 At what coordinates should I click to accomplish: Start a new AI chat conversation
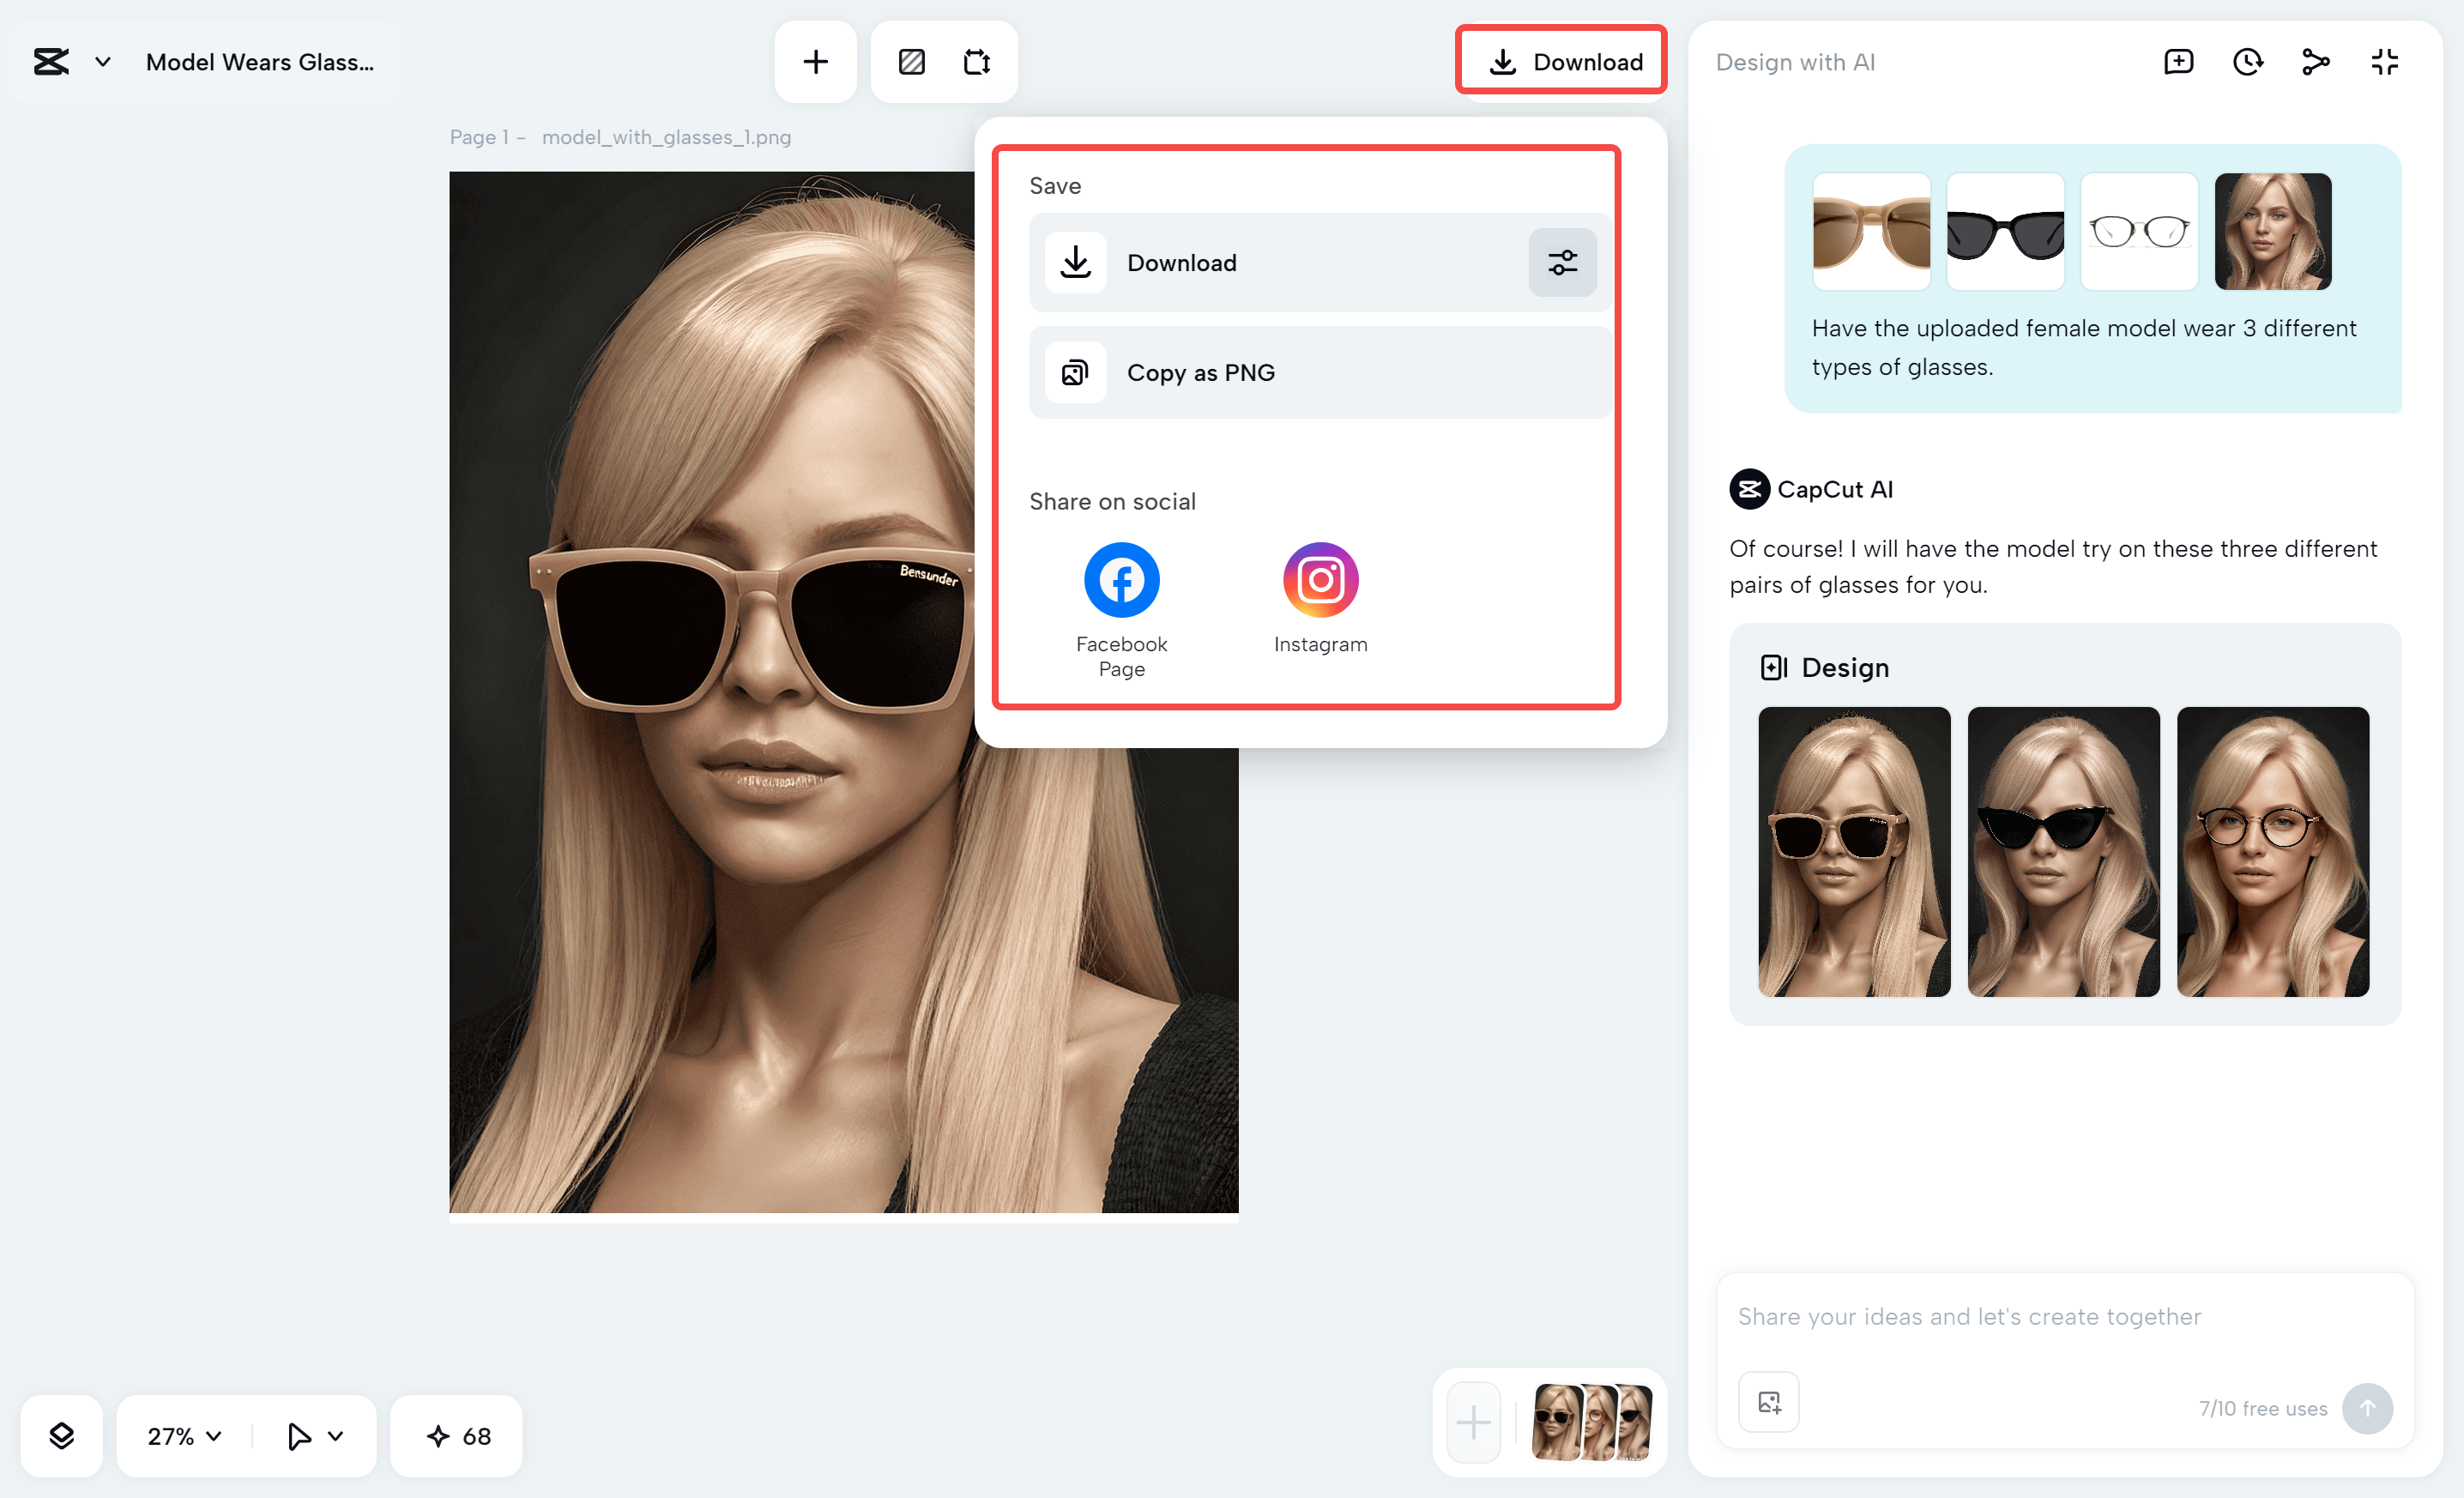[2178, 61]
